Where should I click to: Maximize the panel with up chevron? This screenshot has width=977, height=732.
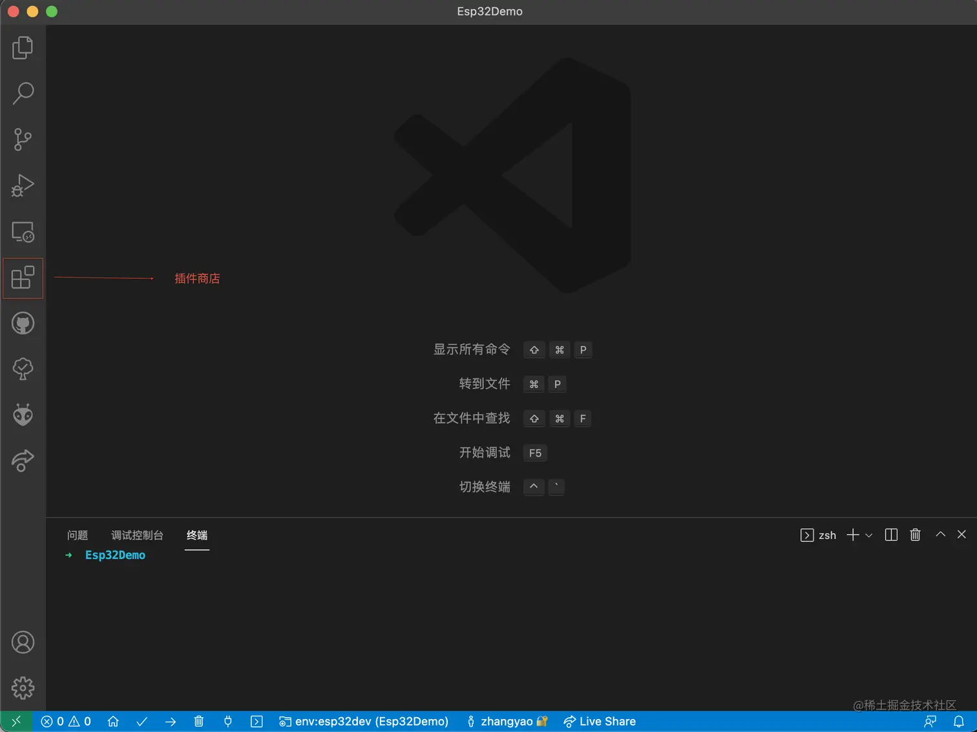coord(941,534)
